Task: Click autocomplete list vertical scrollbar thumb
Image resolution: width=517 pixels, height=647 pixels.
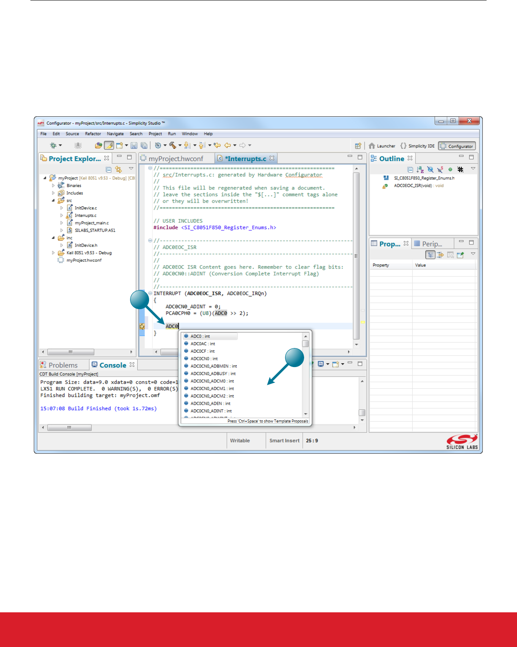Action: (305, 344)
